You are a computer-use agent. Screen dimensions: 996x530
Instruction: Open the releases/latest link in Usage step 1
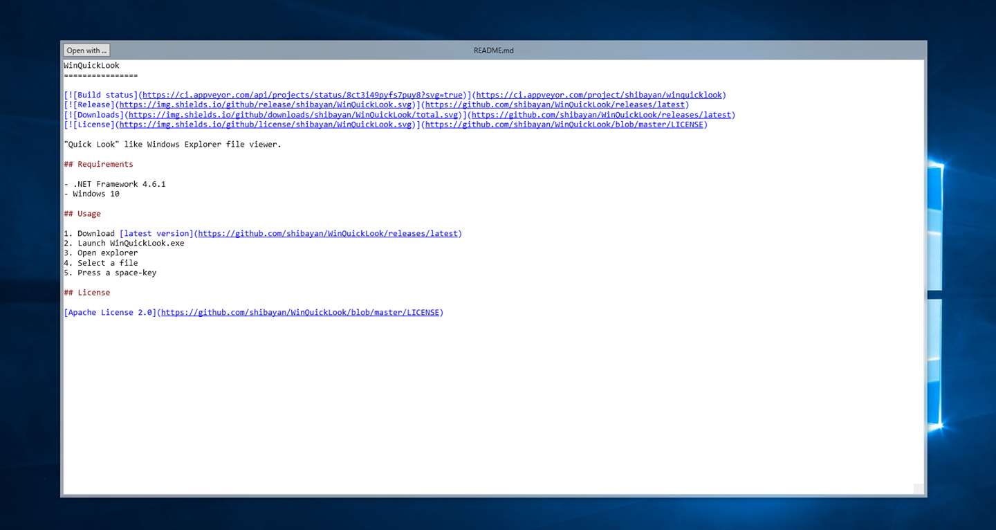click(328, 234)
